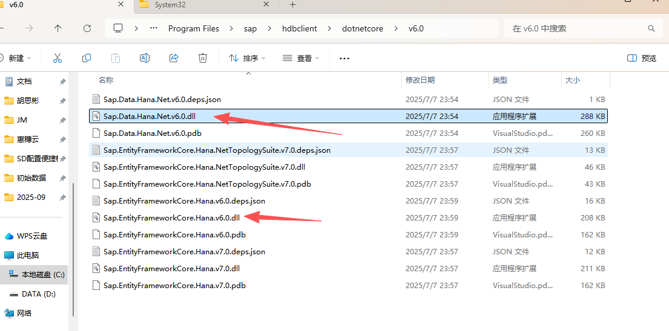Open a new tab with plus button
669x331 pixels.
(x=292, y=5)
